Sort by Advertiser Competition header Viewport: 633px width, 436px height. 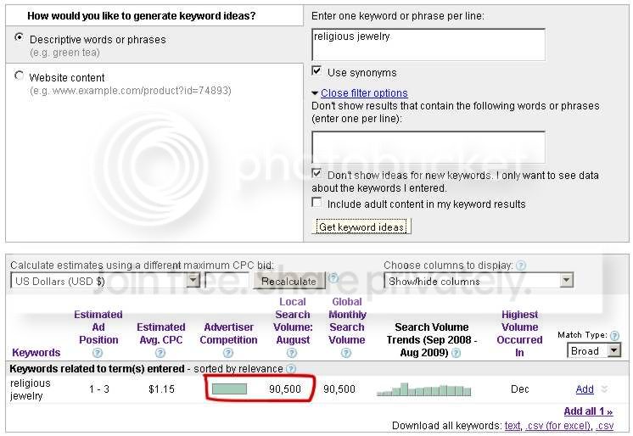coord(228,333)
